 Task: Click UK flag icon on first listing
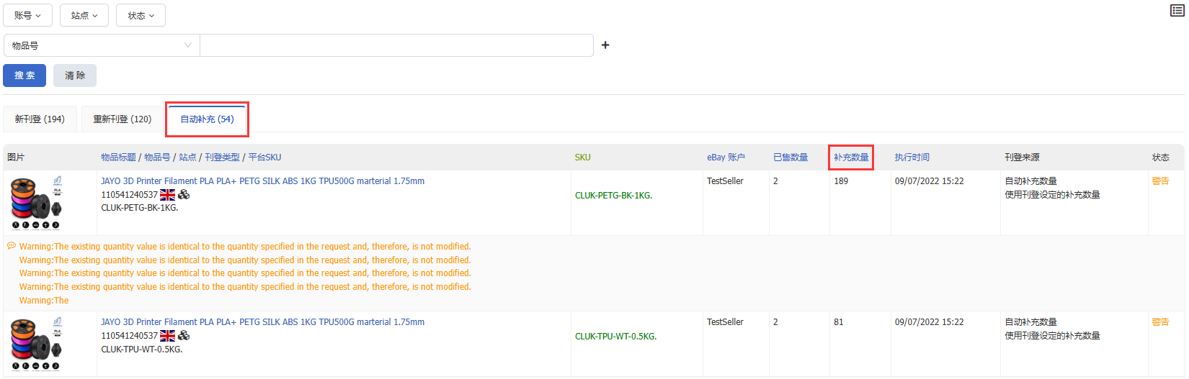click(x=168, y=195)
